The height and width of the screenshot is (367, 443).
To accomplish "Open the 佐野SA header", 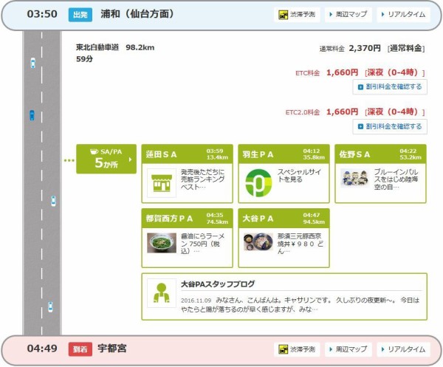I will [x=380, y=154].
